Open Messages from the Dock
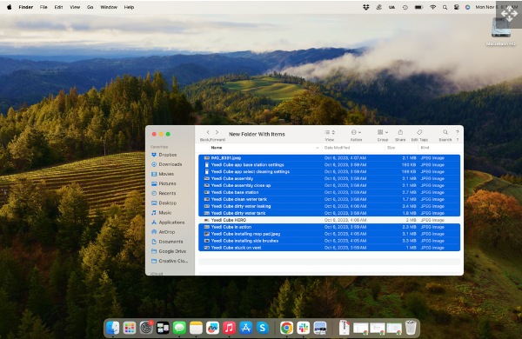522x339 pixels. [x=179, y=328]
